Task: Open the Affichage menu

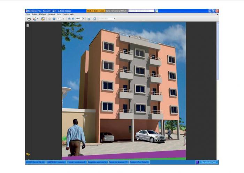Action: tap(42, 14)
